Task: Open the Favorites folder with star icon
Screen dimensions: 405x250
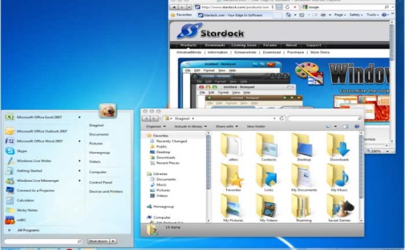Action: tap(233, 178)
